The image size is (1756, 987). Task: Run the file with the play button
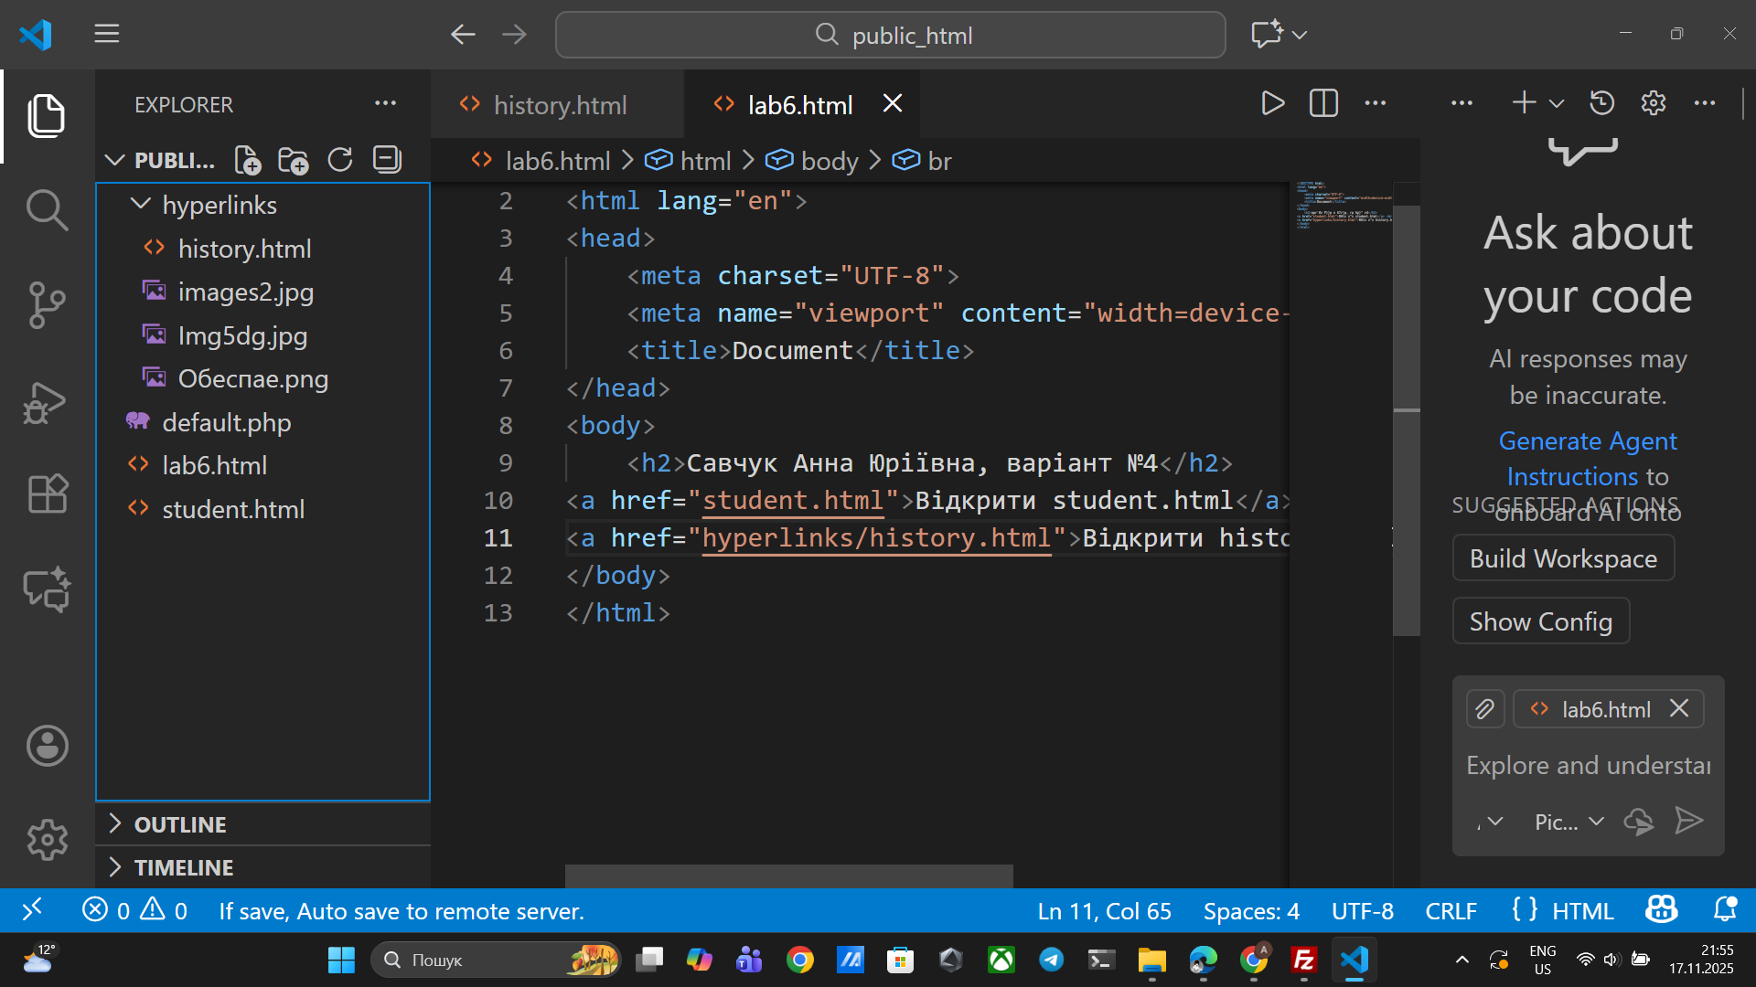click(1272, 103)
